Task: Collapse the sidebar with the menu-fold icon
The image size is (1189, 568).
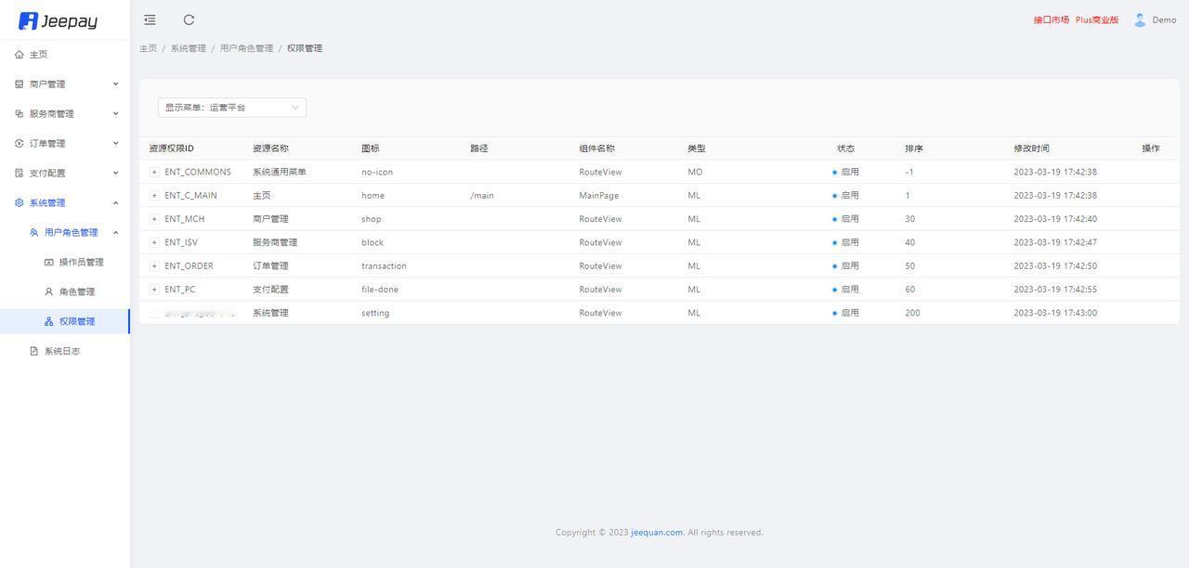Action: (x=150, y=19)
